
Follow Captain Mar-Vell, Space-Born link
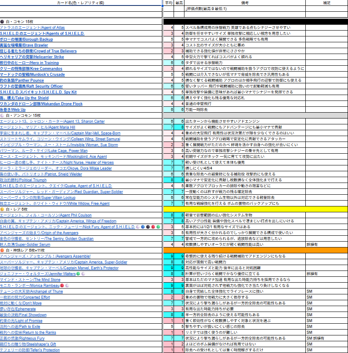(60, 133)
